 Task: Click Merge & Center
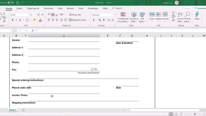[78, 20]
